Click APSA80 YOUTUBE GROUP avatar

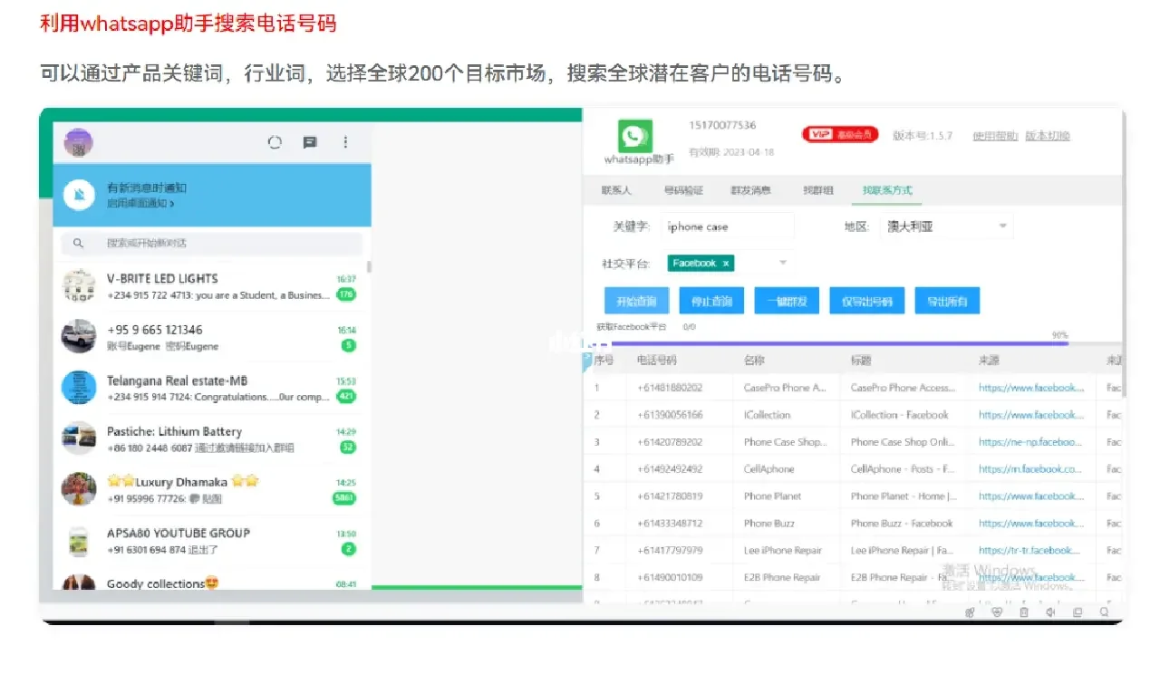coord(79,540)
